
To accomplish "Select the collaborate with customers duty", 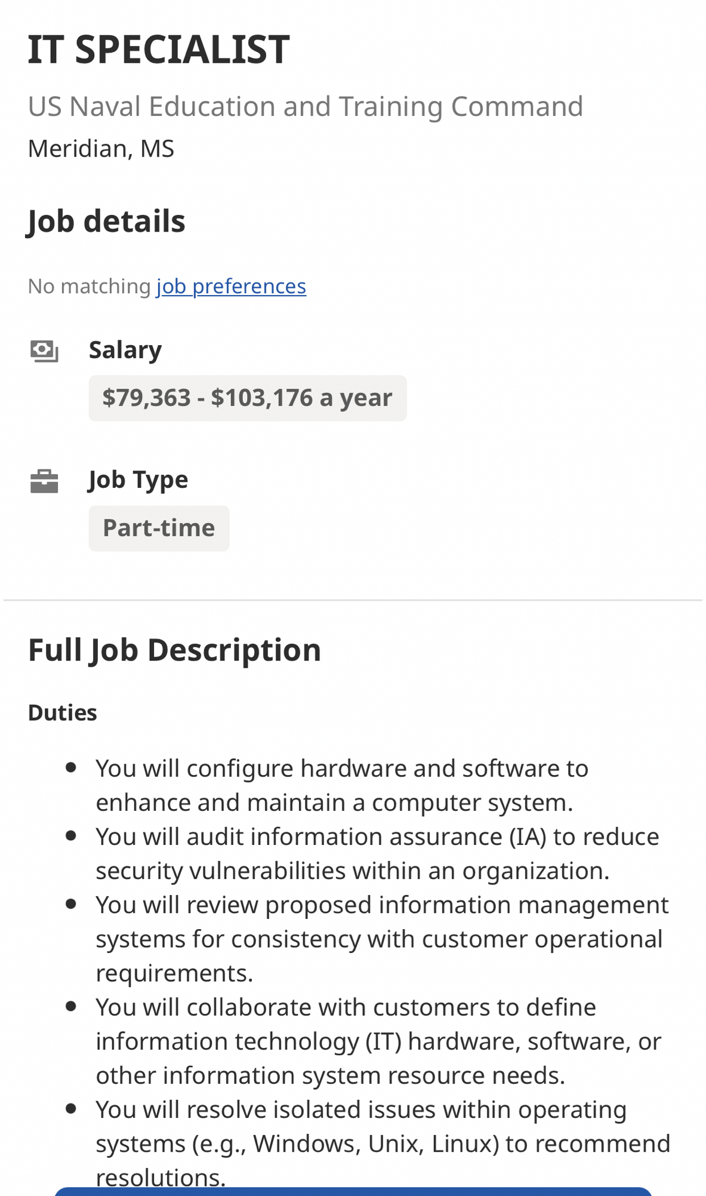I will (x=378, y=1041).
